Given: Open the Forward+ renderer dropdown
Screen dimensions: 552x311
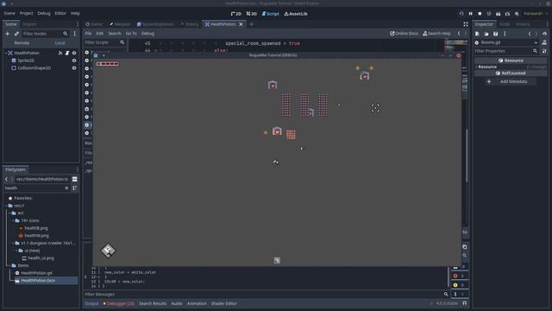Looking at the screenshot, I should 536,14.
